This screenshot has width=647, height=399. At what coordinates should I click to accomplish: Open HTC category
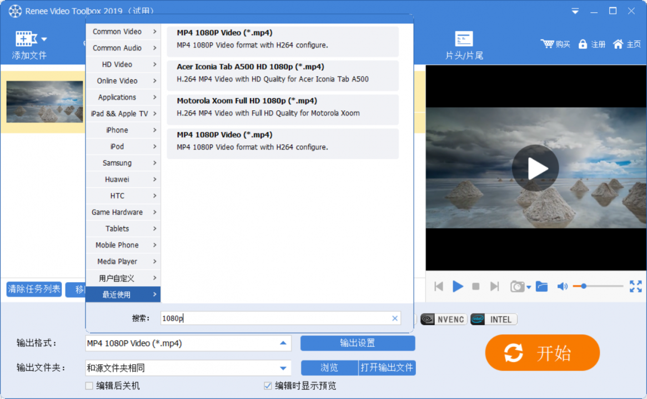pos(123,196)
